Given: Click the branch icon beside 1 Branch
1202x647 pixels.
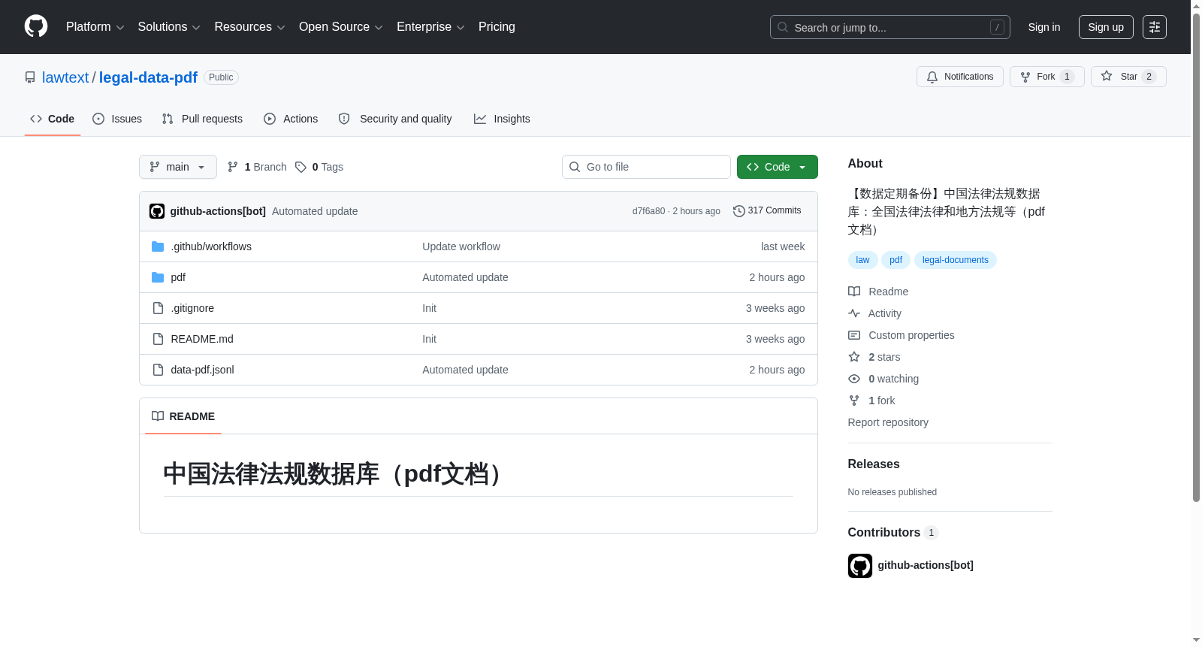Looking at the screenshot, I should tap(233, 167).
